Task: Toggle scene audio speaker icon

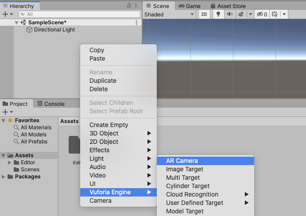Action: [230, 14]
